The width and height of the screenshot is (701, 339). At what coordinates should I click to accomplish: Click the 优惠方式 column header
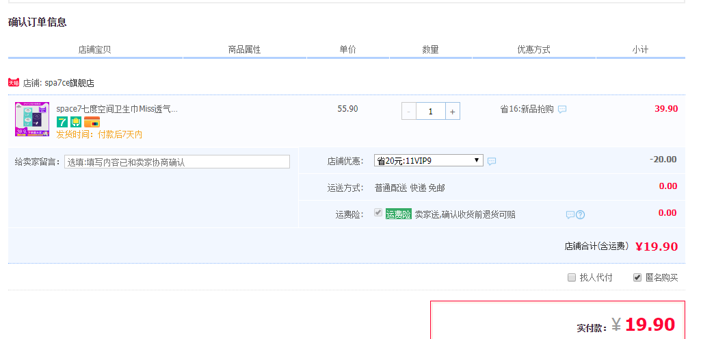[x=534, y=50]
